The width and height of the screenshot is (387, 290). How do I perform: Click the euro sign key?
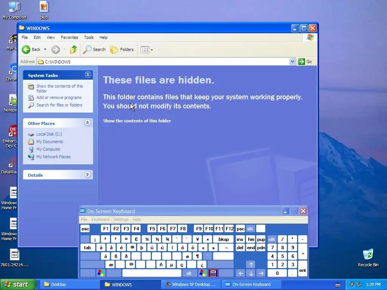(136, 239)
